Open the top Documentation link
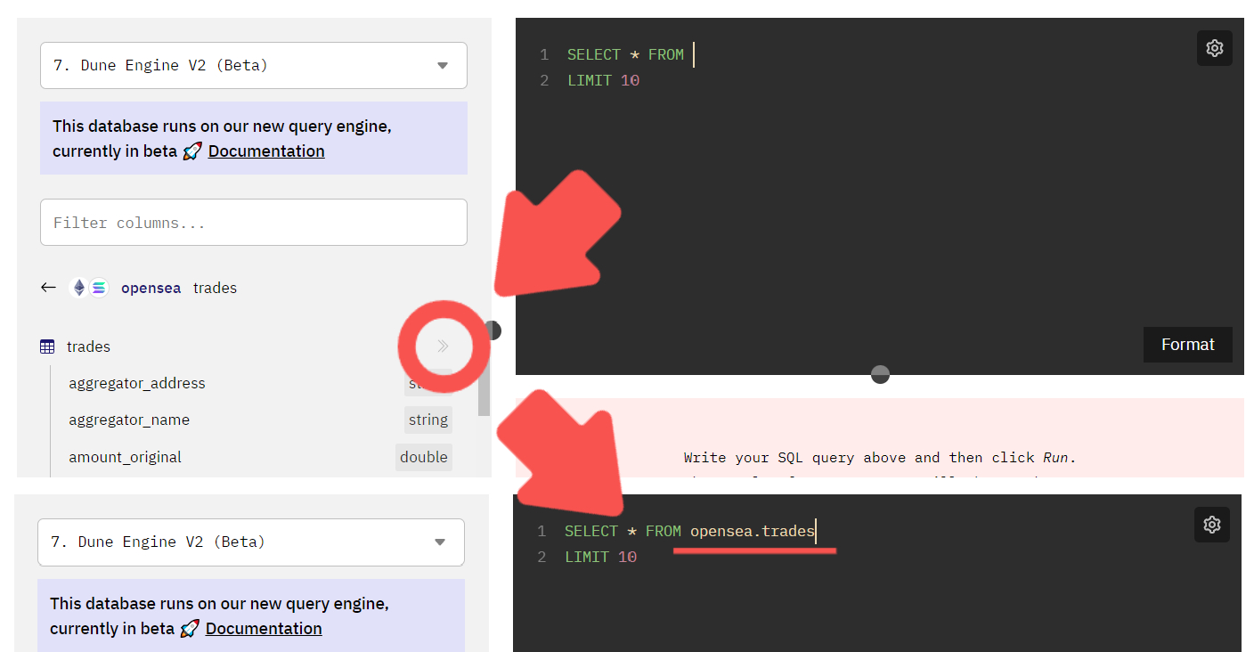The image size is (1254, 652). tap(265, 151)
